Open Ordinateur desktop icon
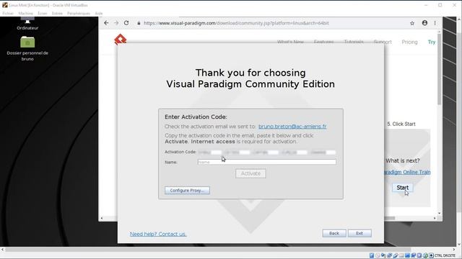 click(x=27, y=24)
